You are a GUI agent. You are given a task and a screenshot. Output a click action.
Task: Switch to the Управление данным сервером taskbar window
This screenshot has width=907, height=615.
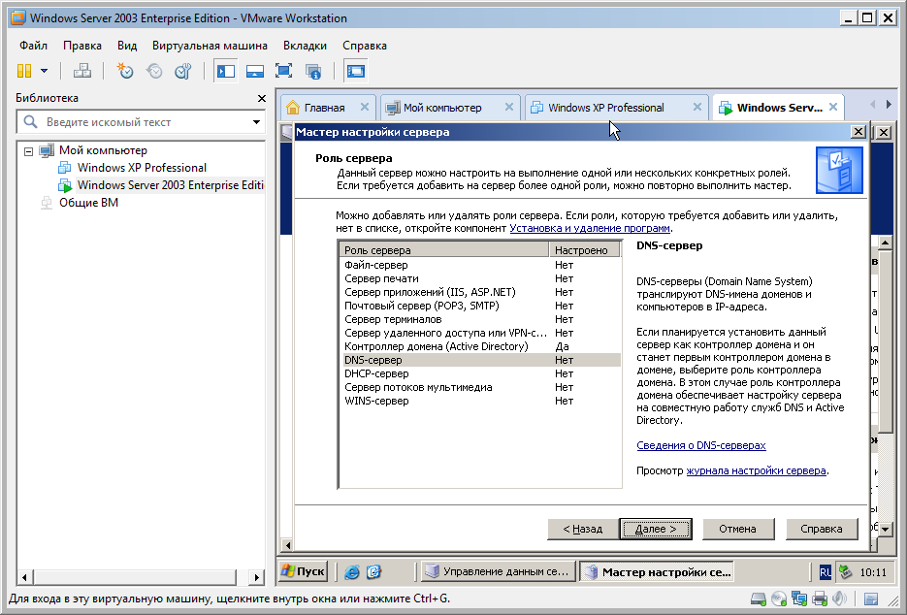(498, 571)
